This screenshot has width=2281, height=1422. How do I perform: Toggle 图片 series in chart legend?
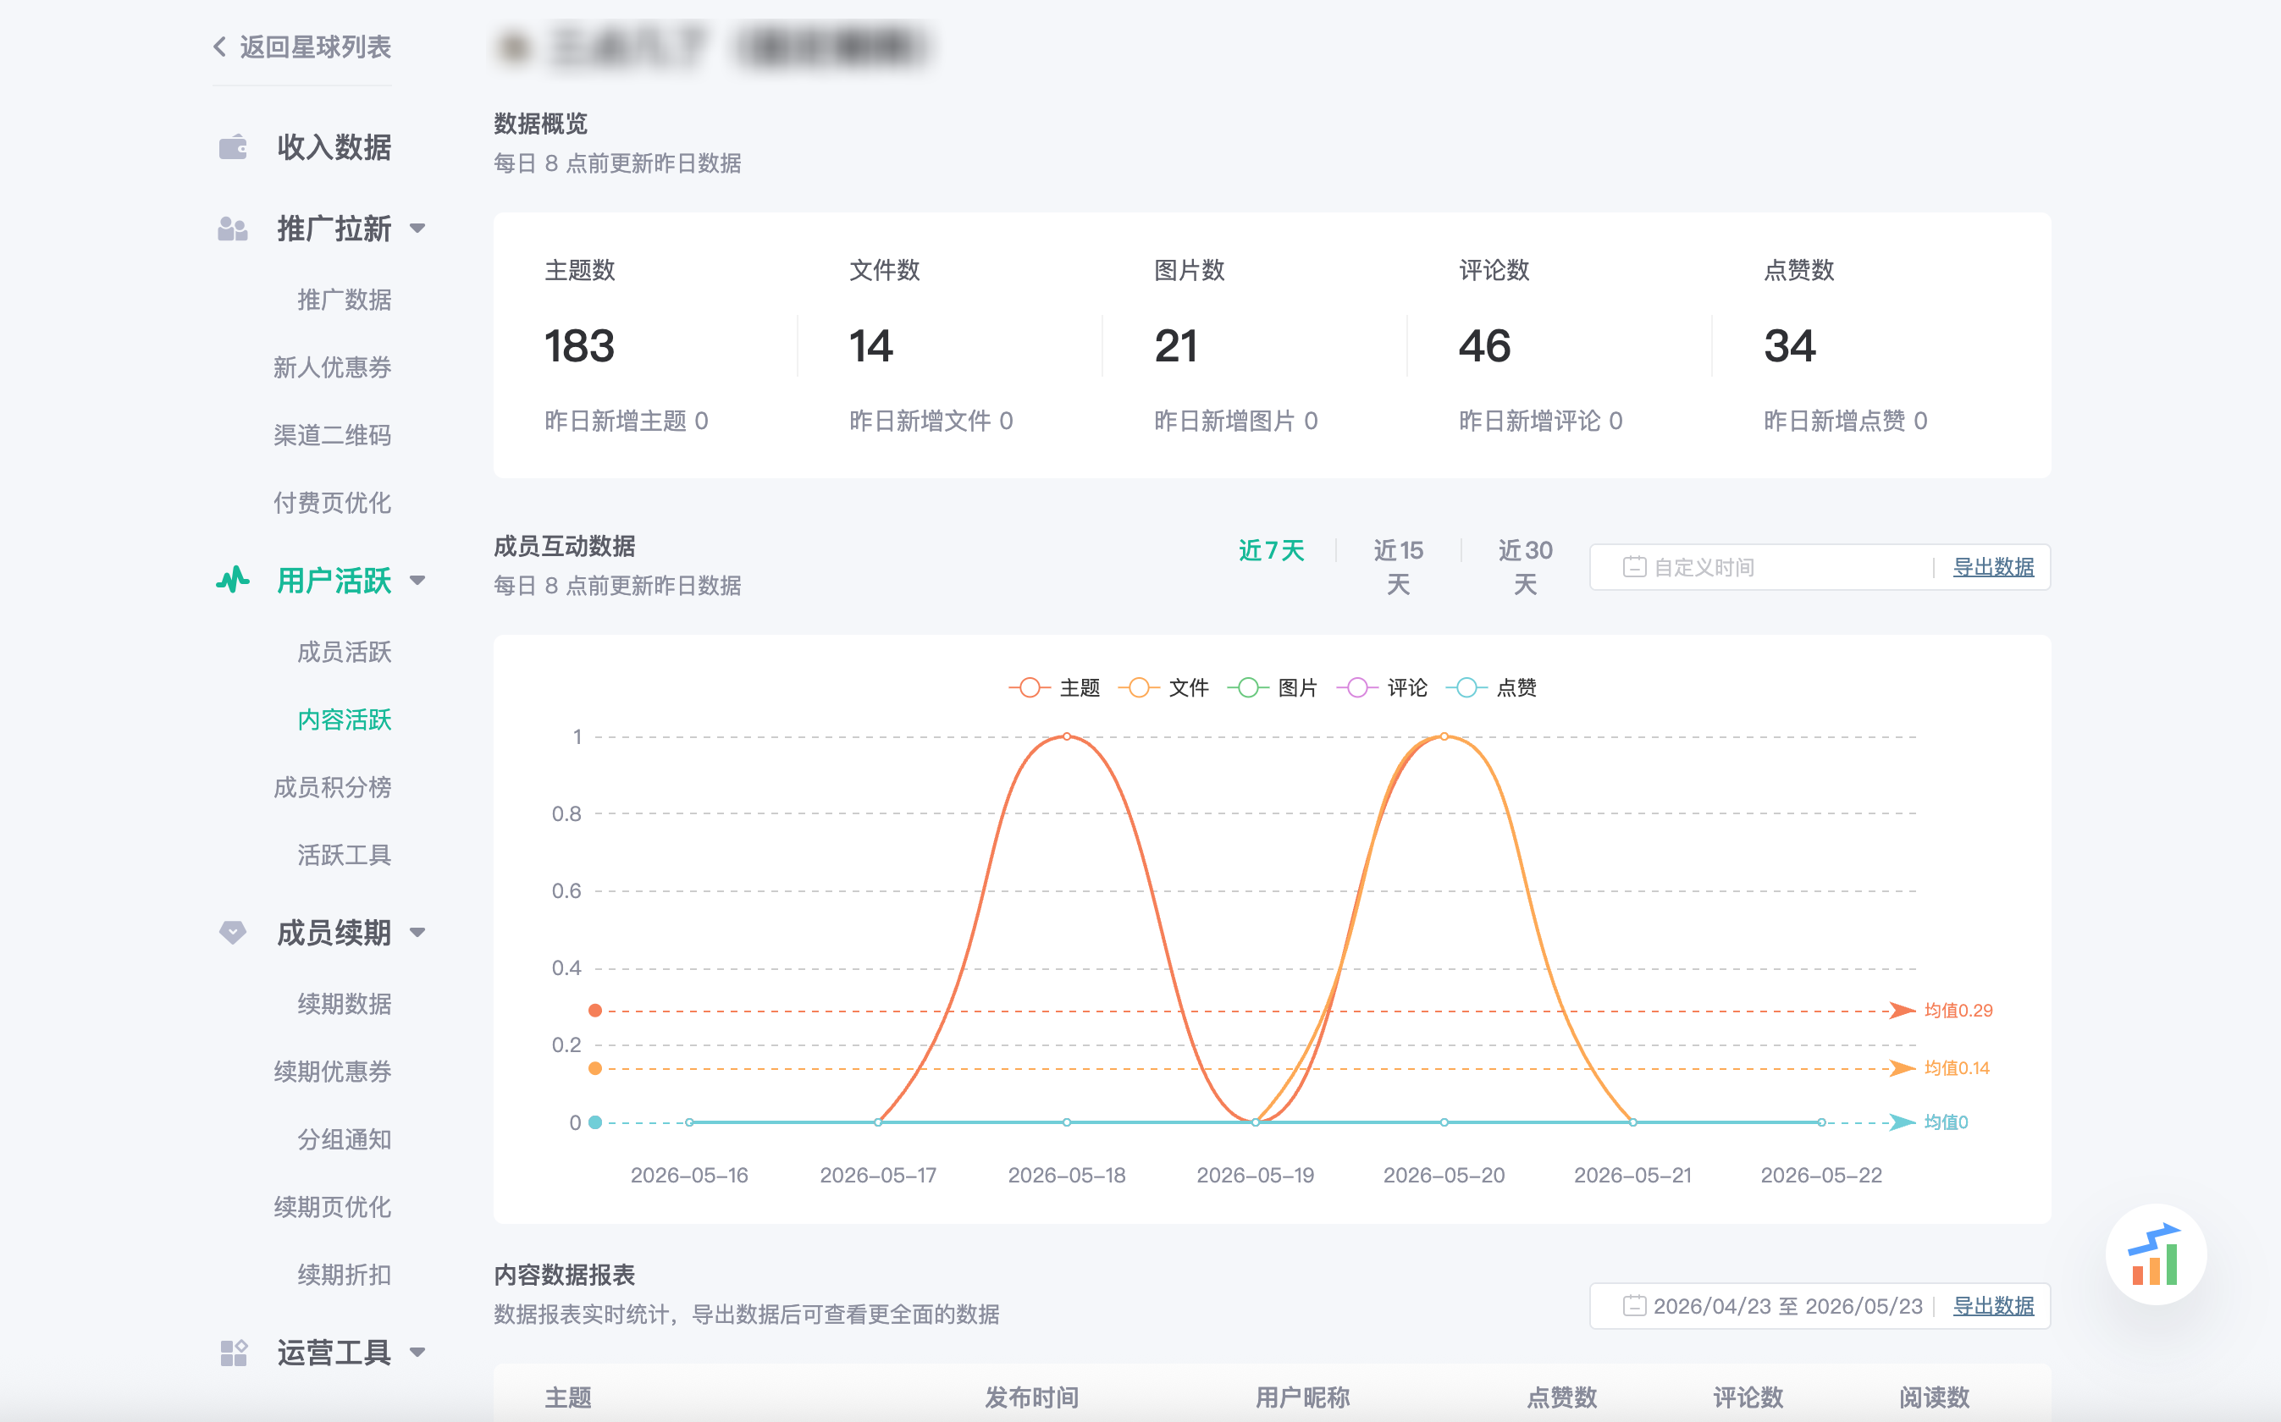1273,688
